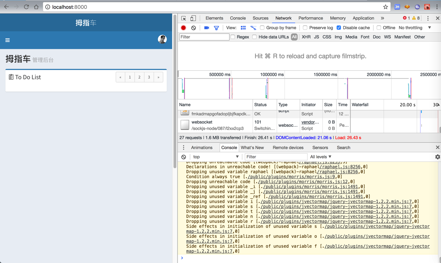Screen dimensions: 441x263
Task: Open the hamburger sidebar menu
Action: pyautogui.click(x=7, y=40)
